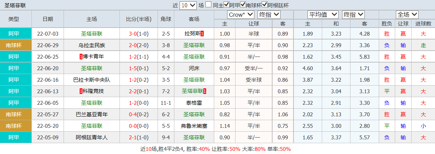Open the 全场 dropdown

pos(407,15)
